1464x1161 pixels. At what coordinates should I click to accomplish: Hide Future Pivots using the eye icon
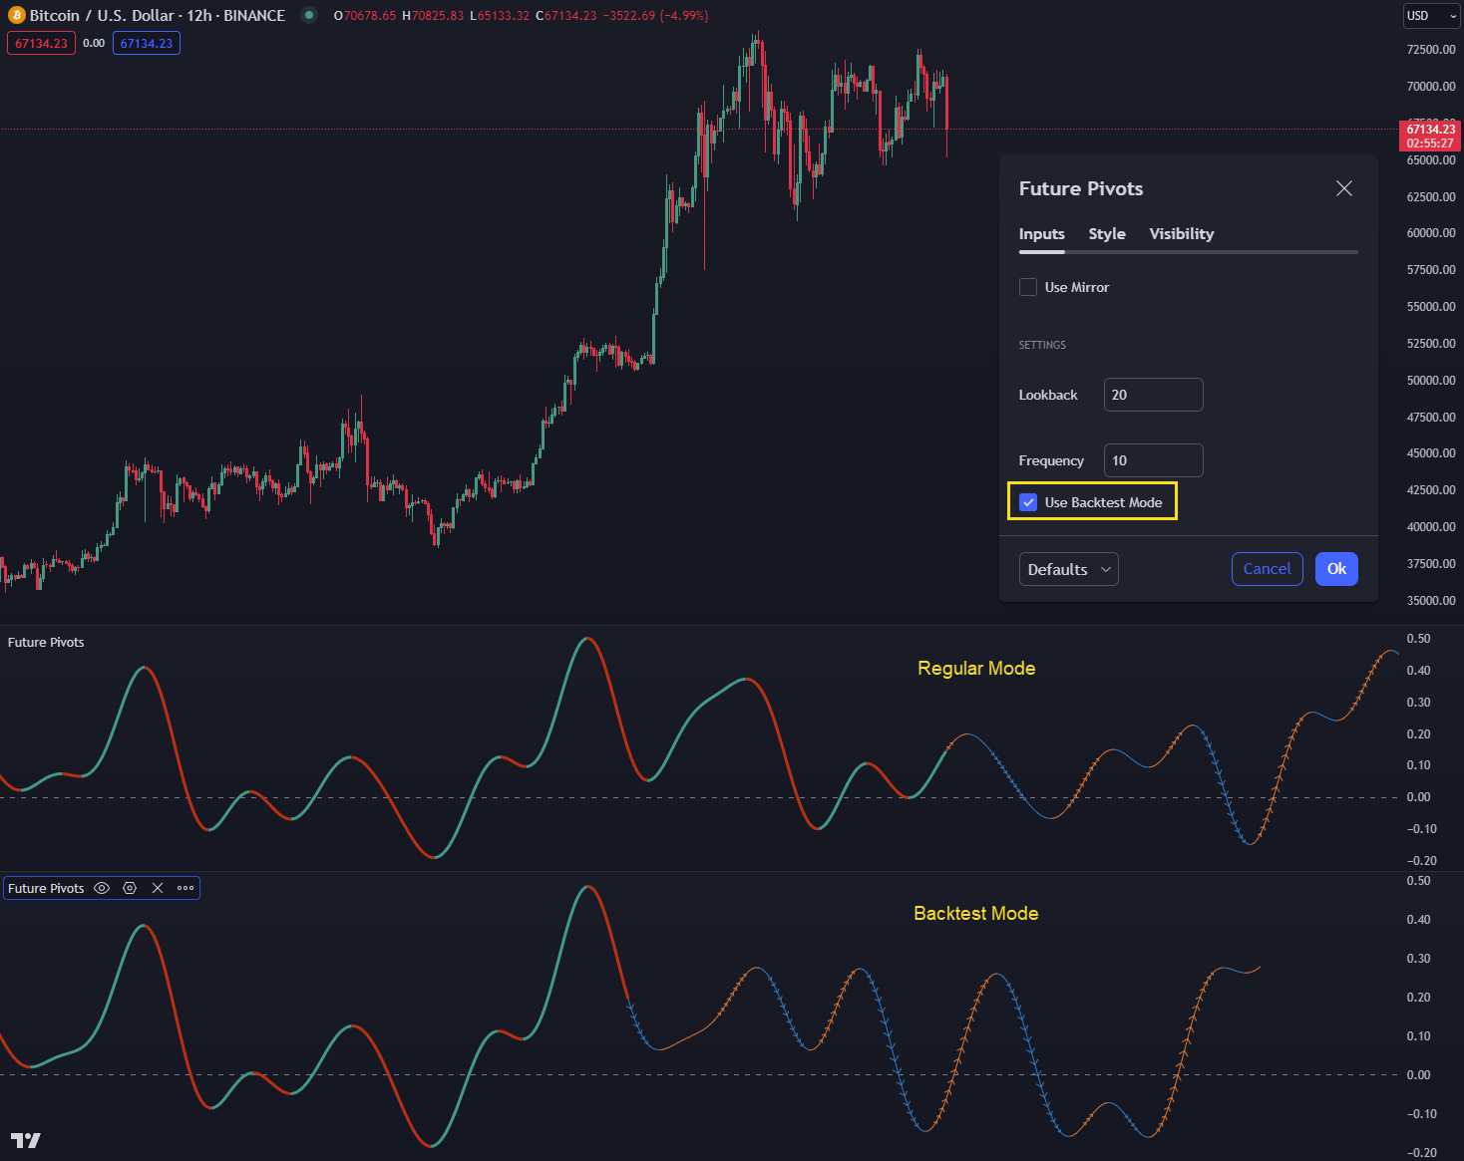tap(102, 887)
